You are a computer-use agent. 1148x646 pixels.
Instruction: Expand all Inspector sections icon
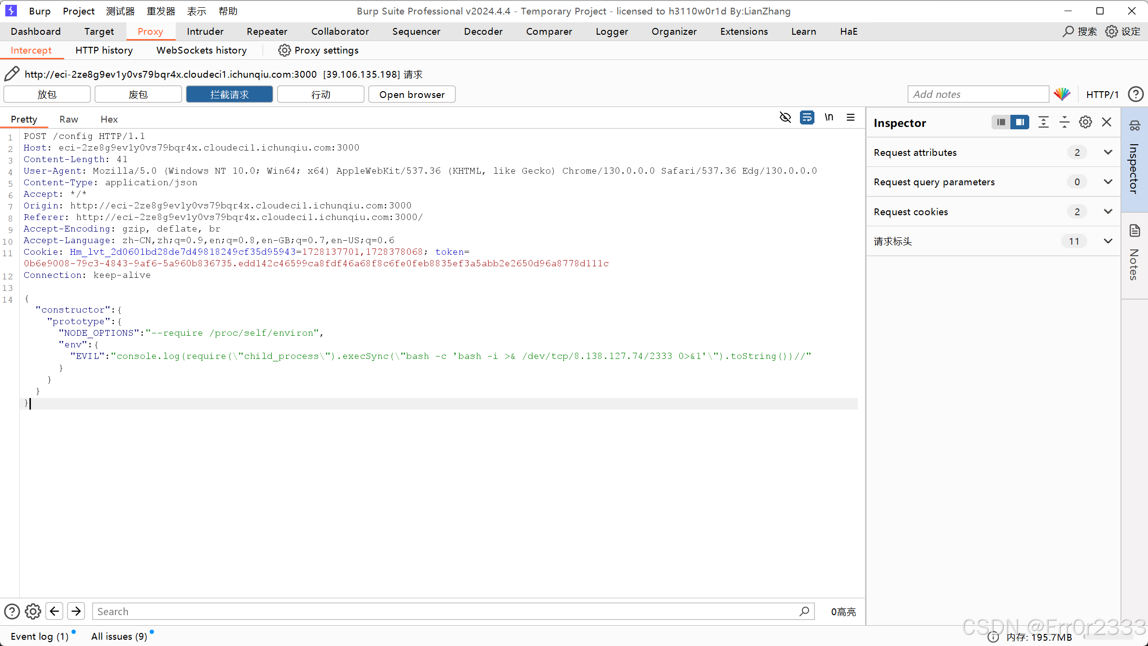click(1043, 123)
